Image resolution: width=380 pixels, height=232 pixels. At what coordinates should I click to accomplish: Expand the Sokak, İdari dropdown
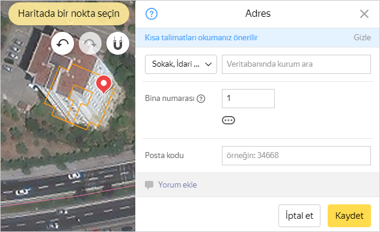coord(181,64)
